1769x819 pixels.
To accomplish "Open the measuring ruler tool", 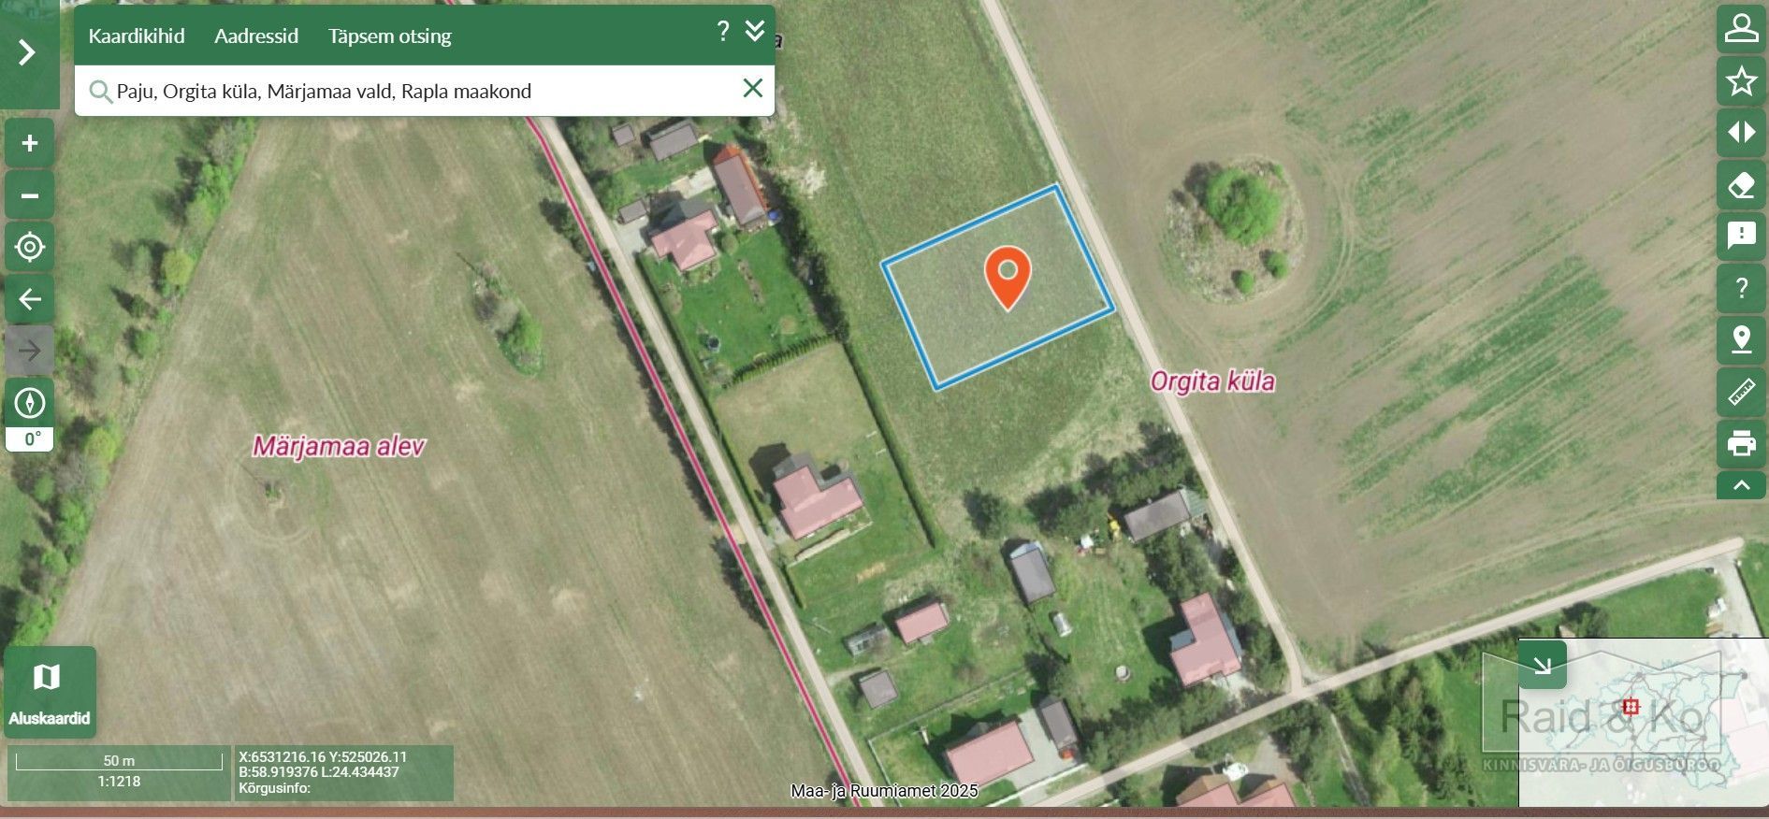I will click(1741, 392).
